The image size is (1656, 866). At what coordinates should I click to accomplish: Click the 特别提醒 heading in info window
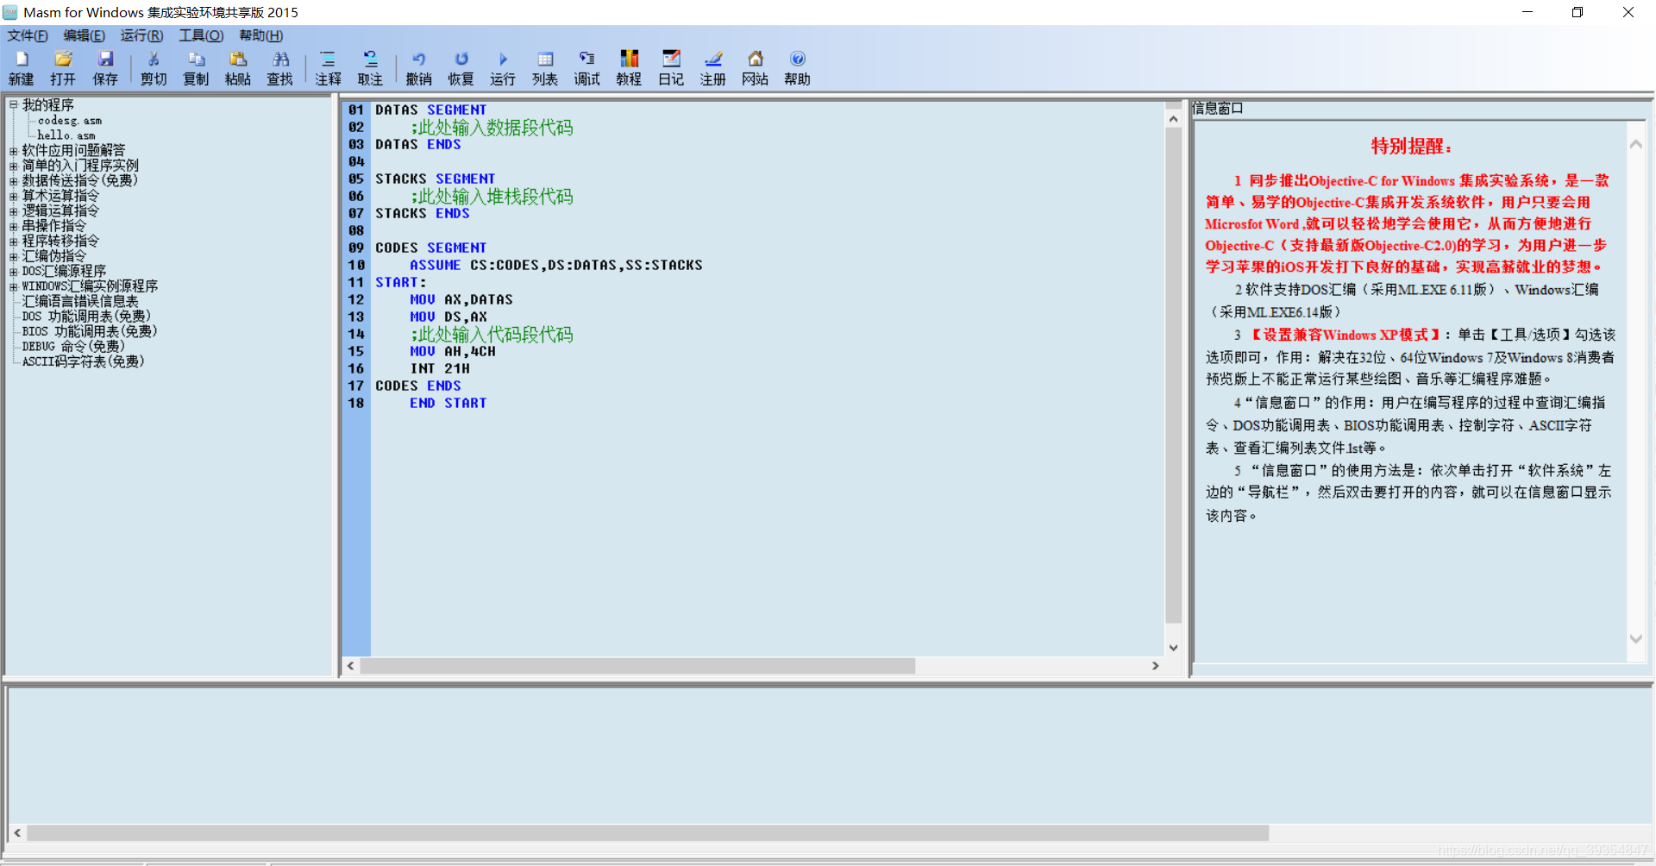coord(1412,146)
